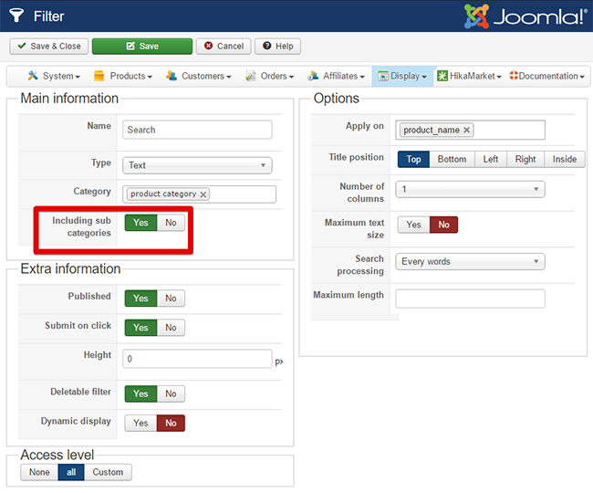Open the Documentation menu
593x493 pixels.
pyautogui.click(x=546, y=76)
